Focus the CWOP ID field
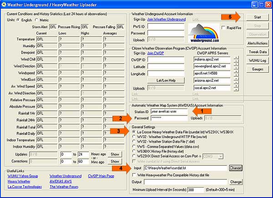 166,59
